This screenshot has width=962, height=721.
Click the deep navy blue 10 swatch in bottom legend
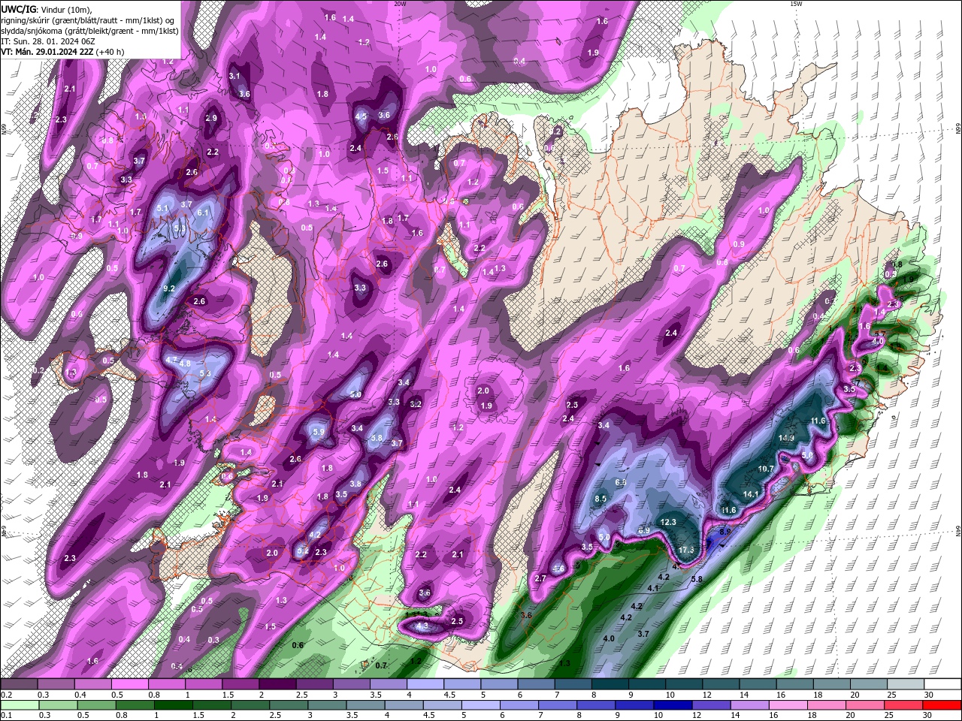click(673, 705)
